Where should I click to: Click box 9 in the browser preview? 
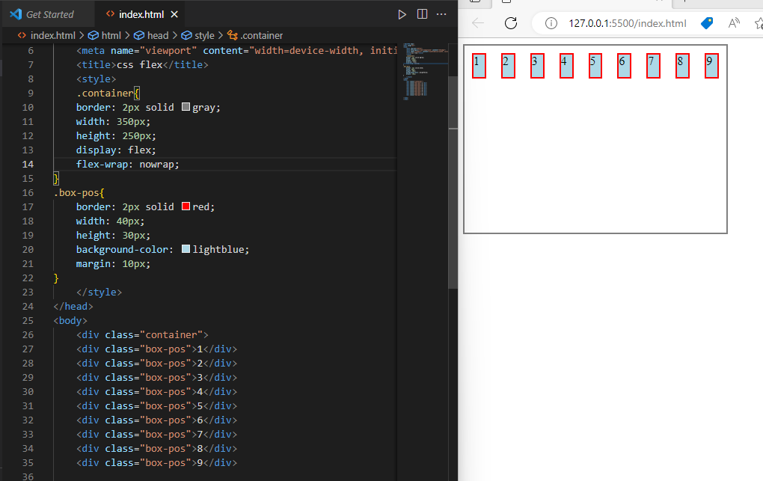click(711, 66)
